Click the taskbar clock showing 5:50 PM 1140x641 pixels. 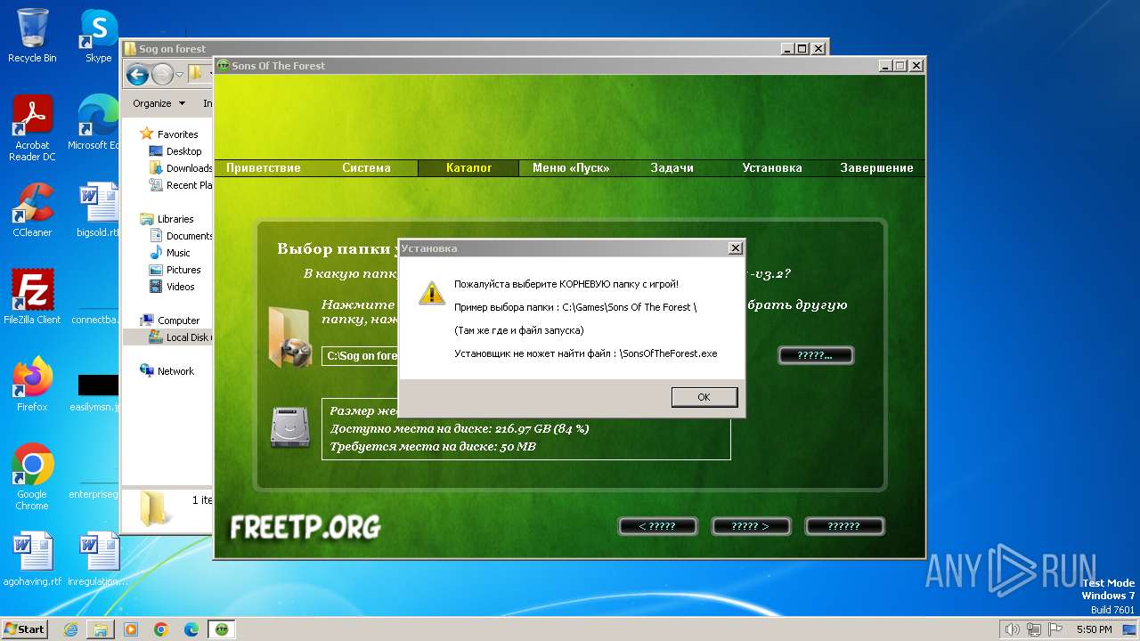click(1094, 629)
